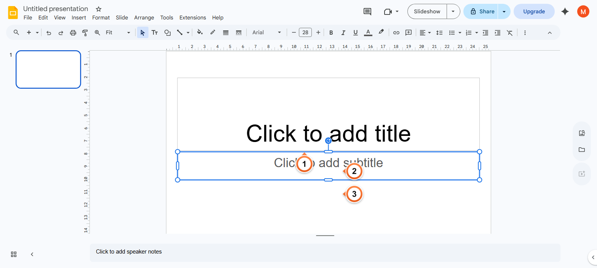Viewport: 597px width, 268px height.
Task: Open the account avatar M
Action: click(x=583, y=11)
